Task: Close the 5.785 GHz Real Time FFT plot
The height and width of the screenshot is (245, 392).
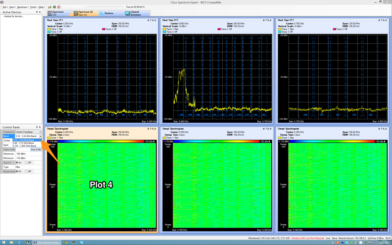Action: 386,20
